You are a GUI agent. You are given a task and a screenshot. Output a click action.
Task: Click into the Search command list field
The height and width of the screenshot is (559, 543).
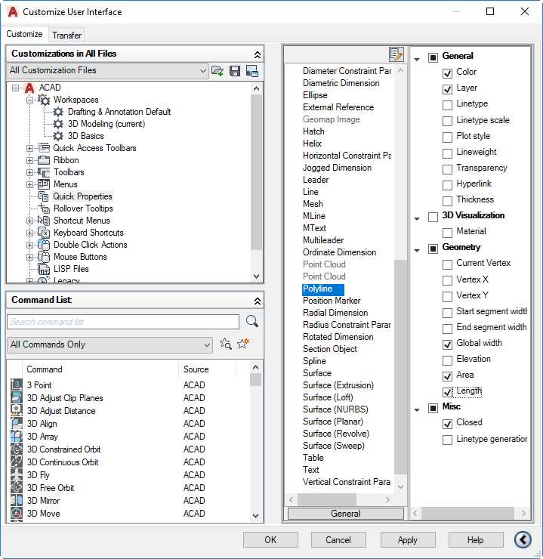pyautogui.click(x=123, y=322)
